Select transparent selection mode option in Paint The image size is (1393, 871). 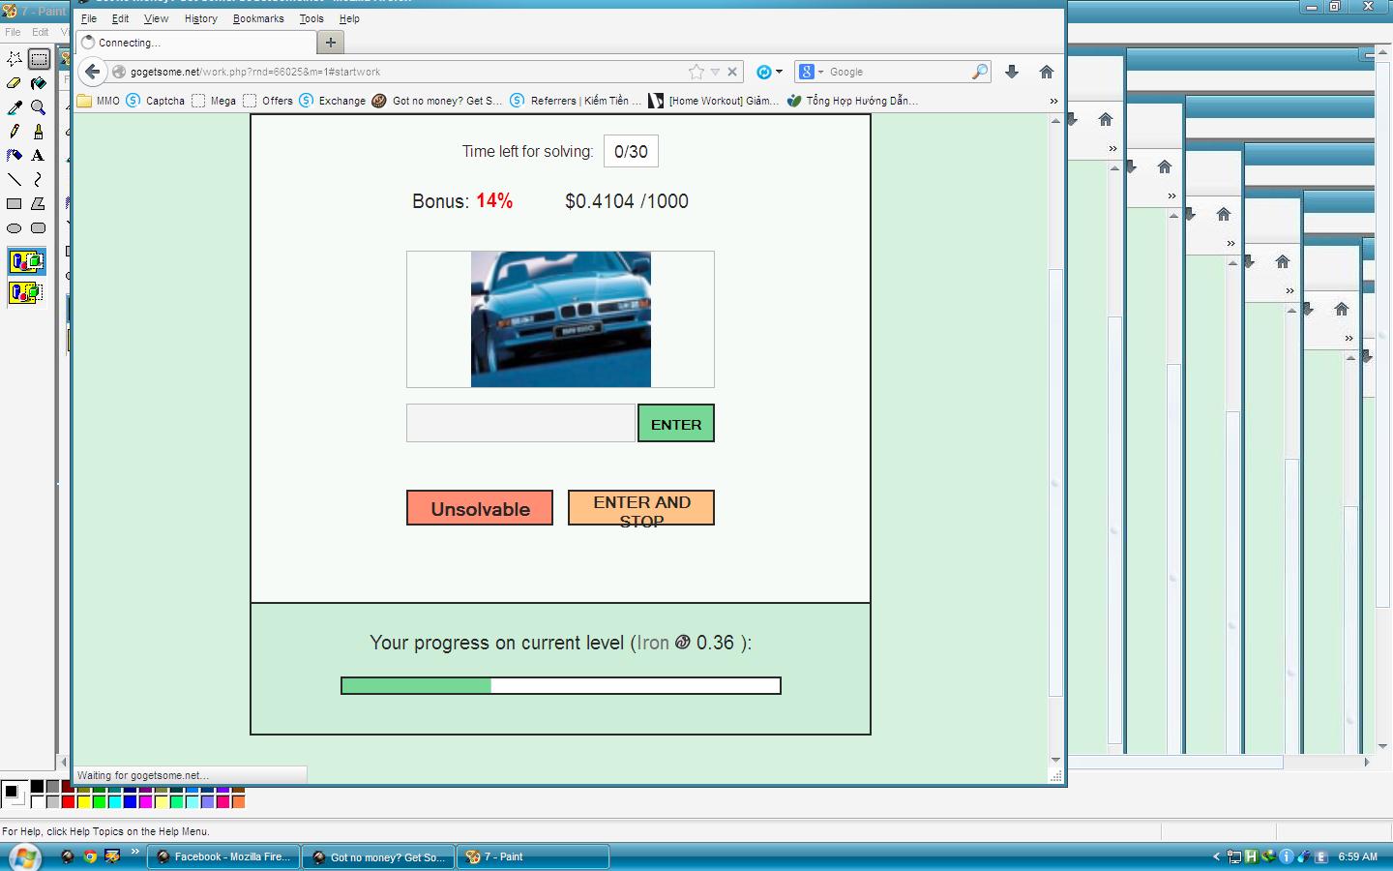(x=26, y=291)
